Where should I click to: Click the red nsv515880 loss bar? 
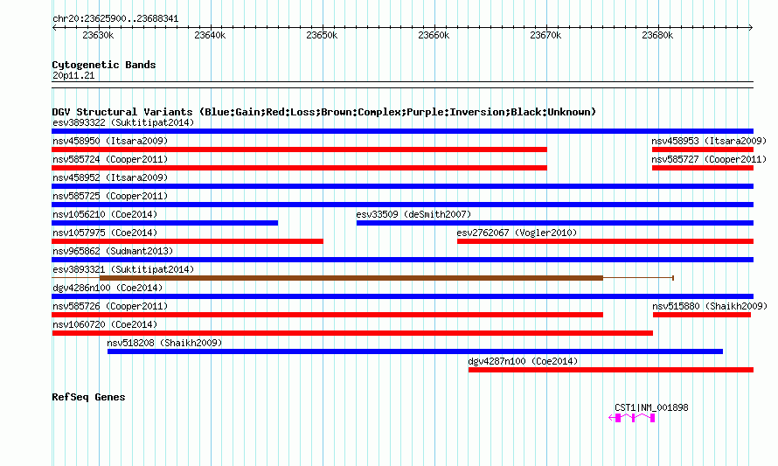702,315
